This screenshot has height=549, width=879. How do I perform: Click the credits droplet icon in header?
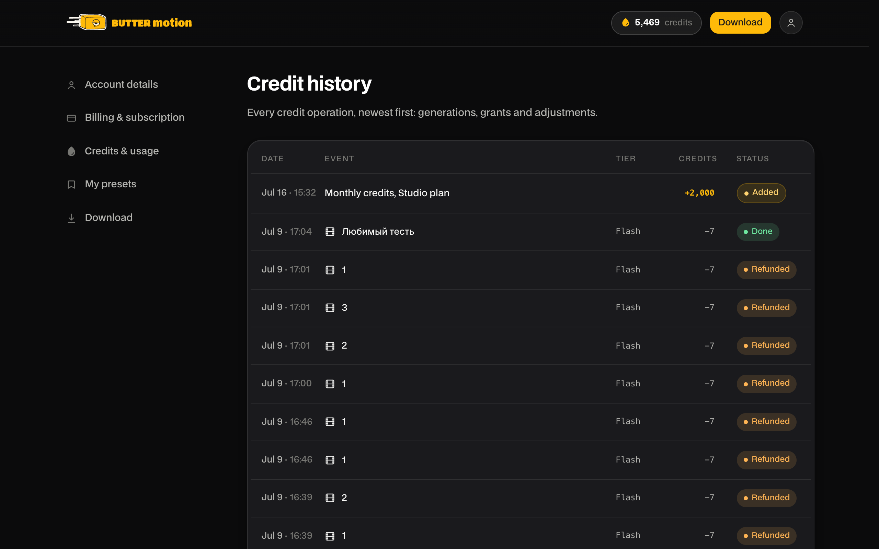click(x=626, y=23)
